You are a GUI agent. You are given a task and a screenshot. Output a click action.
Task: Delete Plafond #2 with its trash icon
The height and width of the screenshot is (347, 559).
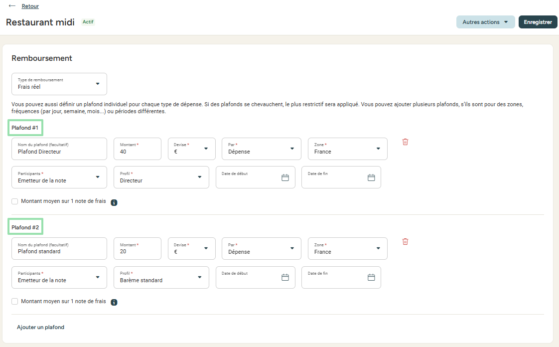(406, 241)
